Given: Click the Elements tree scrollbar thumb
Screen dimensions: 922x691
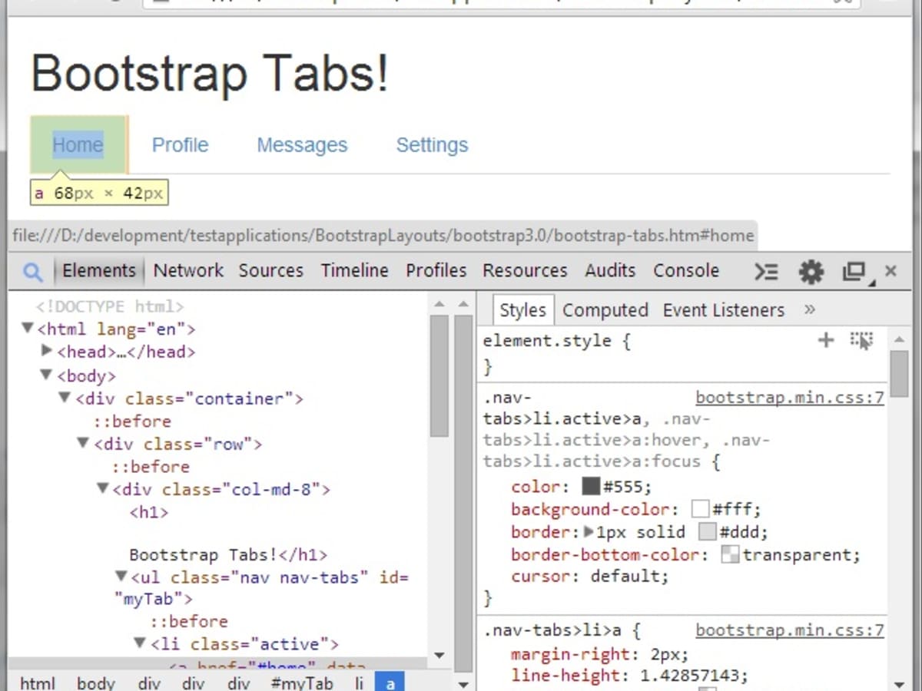Looking at the screenshot, I should click(439, 376).
